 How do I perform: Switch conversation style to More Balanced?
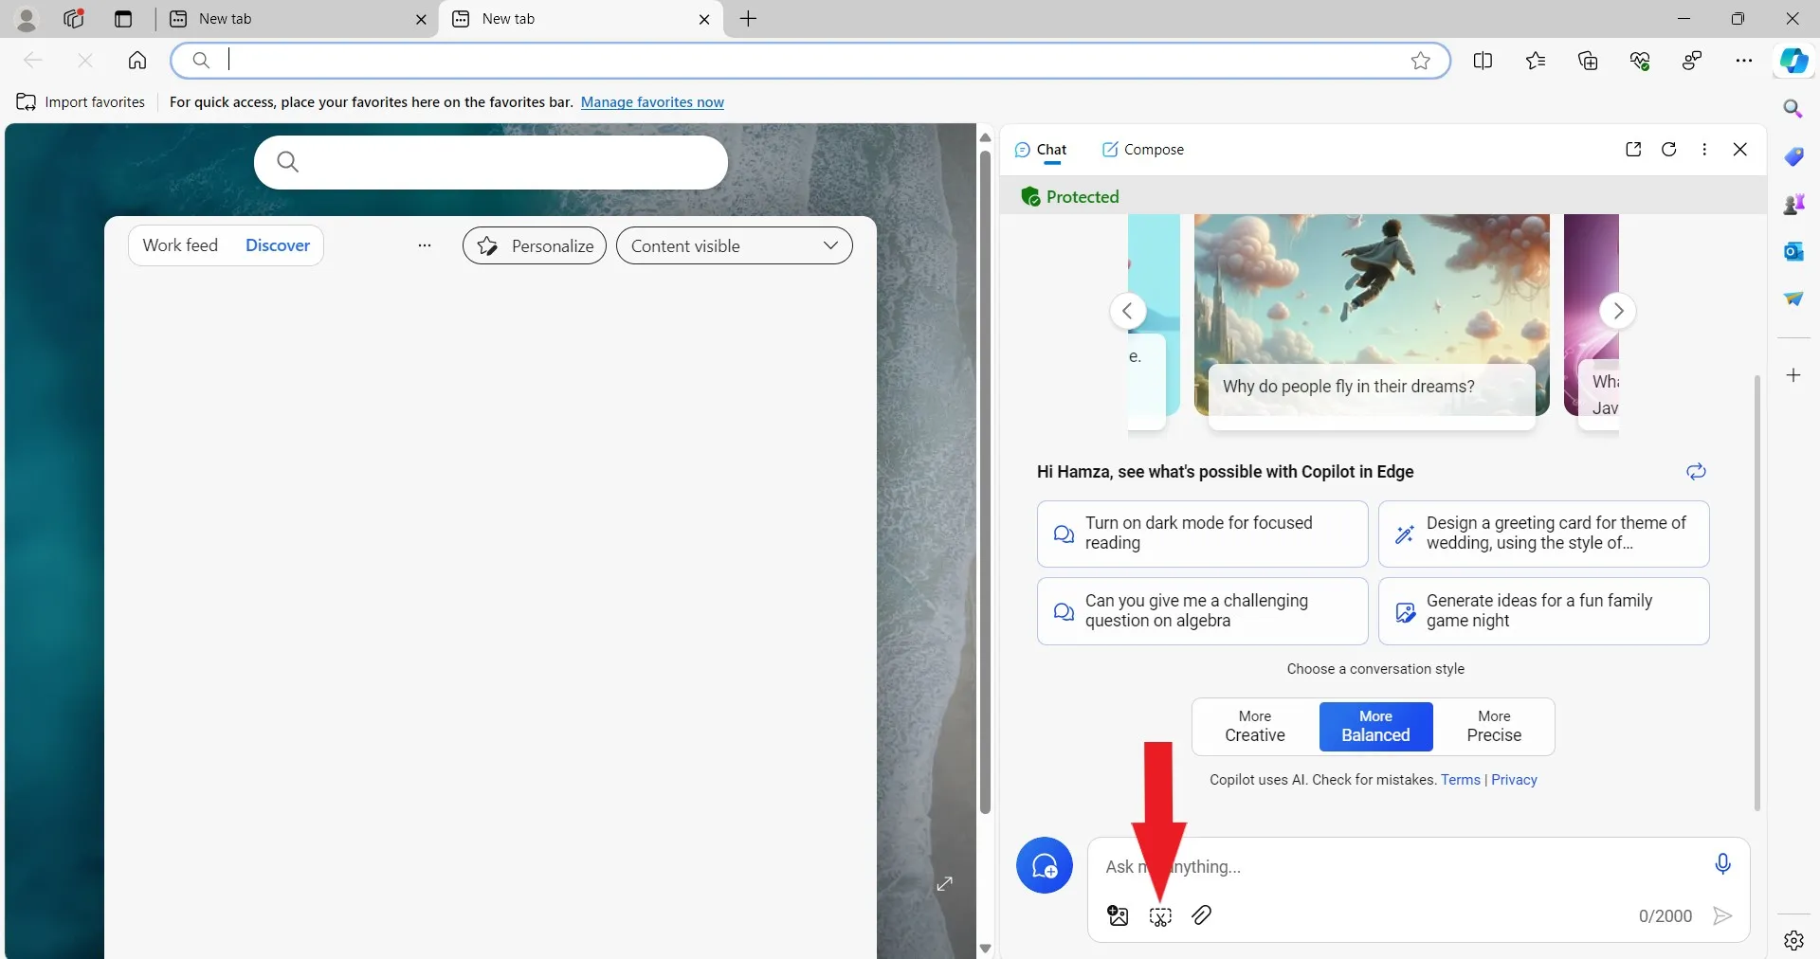(x=1375, y=727)
